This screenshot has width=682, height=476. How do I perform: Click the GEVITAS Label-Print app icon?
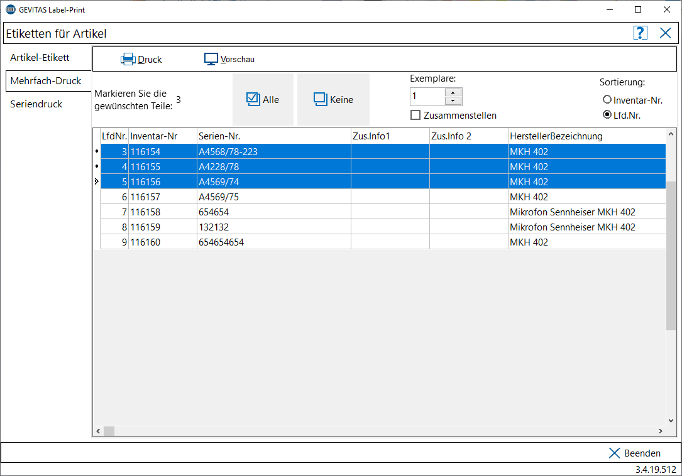click(11, 9)
